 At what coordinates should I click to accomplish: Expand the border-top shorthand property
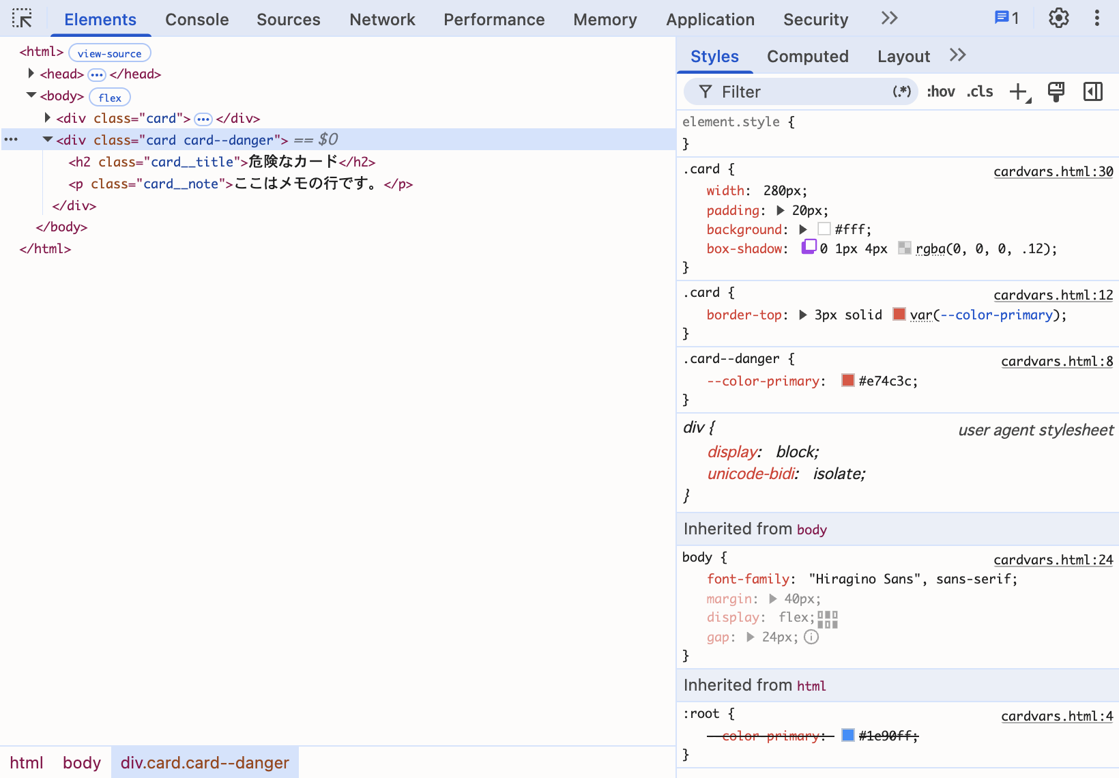coord(803,315)
